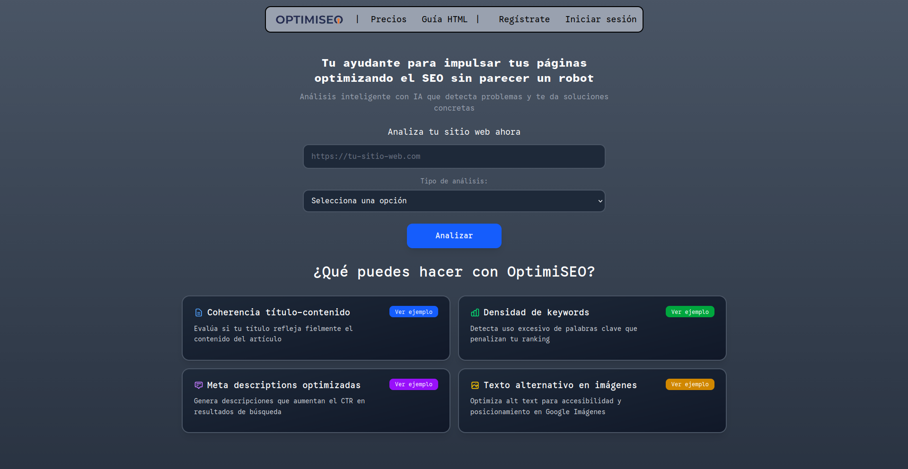This screenshot has height=469, width=908.
Task: Click 'Detecta uso excesivo de palabras clave' description
Action: tap(554, 334)
